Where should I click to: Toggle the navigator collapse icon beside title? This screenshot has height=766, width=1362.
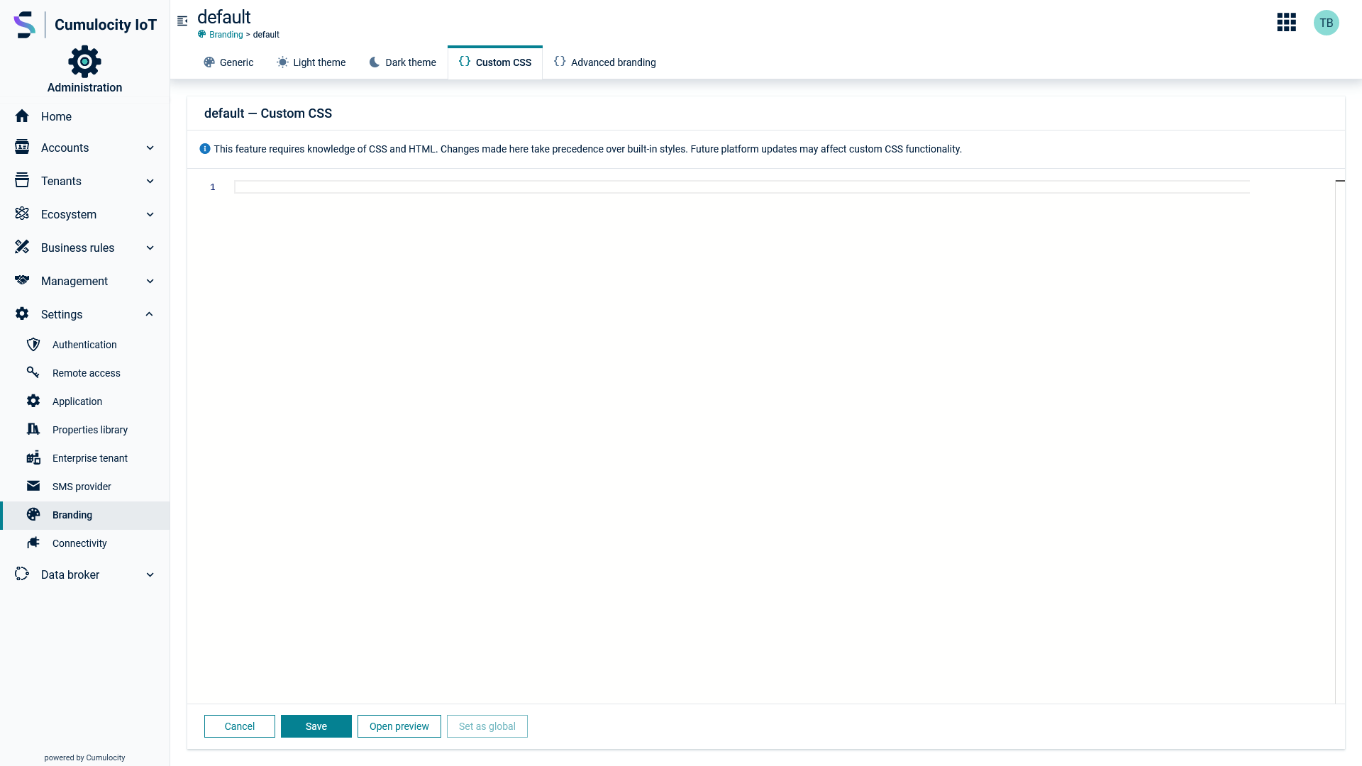pyautogui.click(x=182, y=21)
